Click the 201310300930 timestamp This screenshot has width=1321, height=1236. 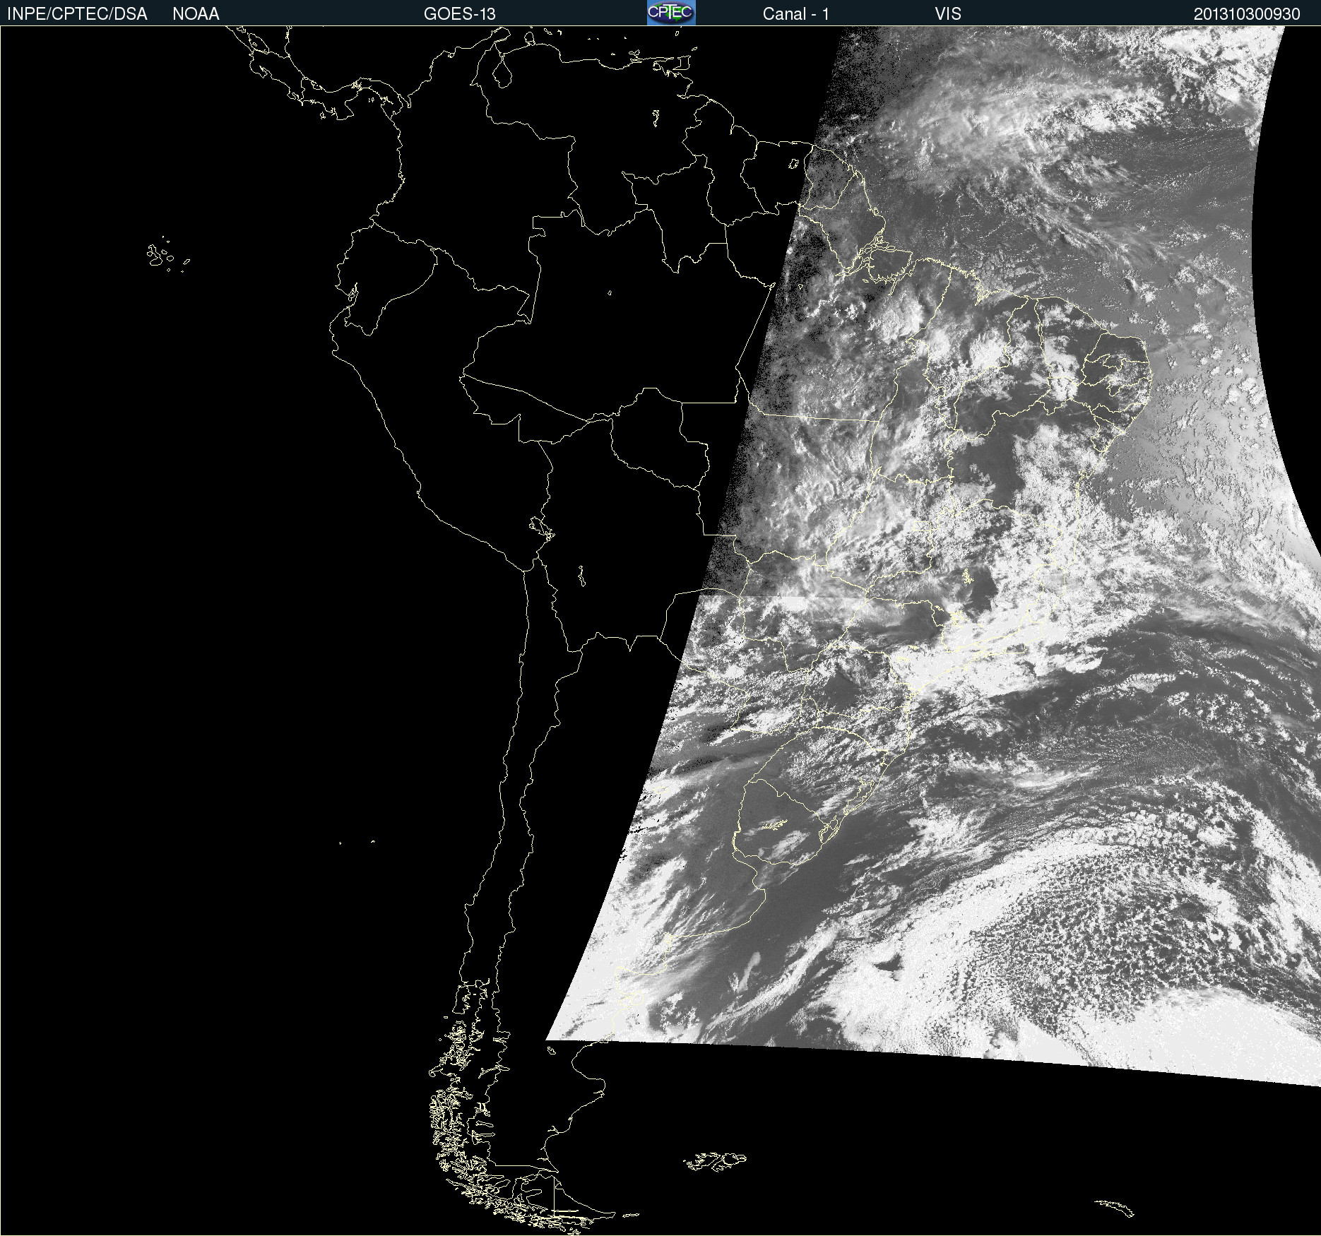pos(1247,14)
